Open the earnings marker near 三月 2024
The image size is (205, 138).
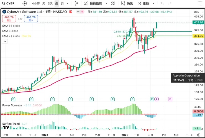pos(52,99)
